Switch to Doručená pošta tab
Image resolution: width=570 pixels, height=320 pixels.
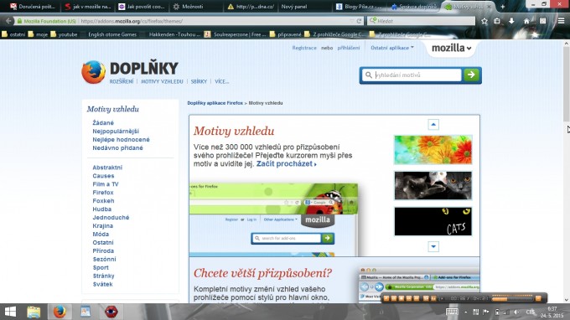33,7
